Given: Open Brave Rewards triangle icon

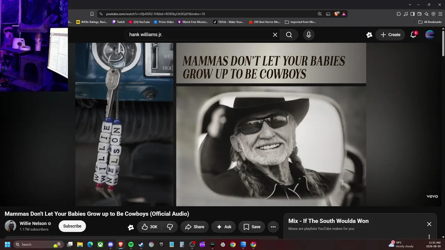Looking at the screenshot, I should (344, 14).
